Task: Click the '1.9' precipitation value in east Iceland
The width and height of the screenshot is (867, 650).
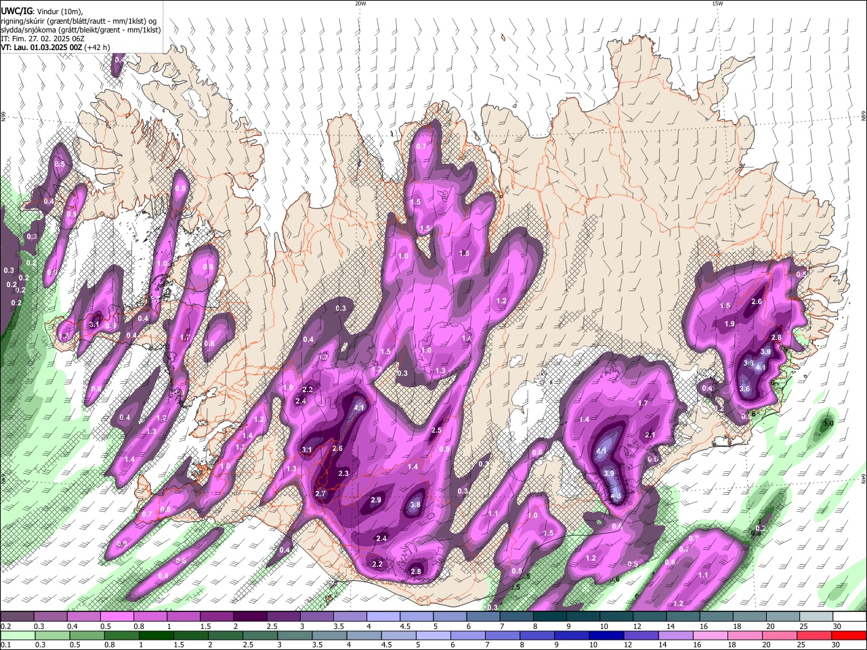Action: pyautogui.click(x=729, y=324)
